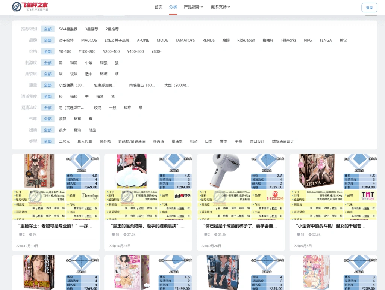This screenshot has height=290, width=385.
Task: Filter by 5&4星推荐 rating
Action: tap(68, 29)
